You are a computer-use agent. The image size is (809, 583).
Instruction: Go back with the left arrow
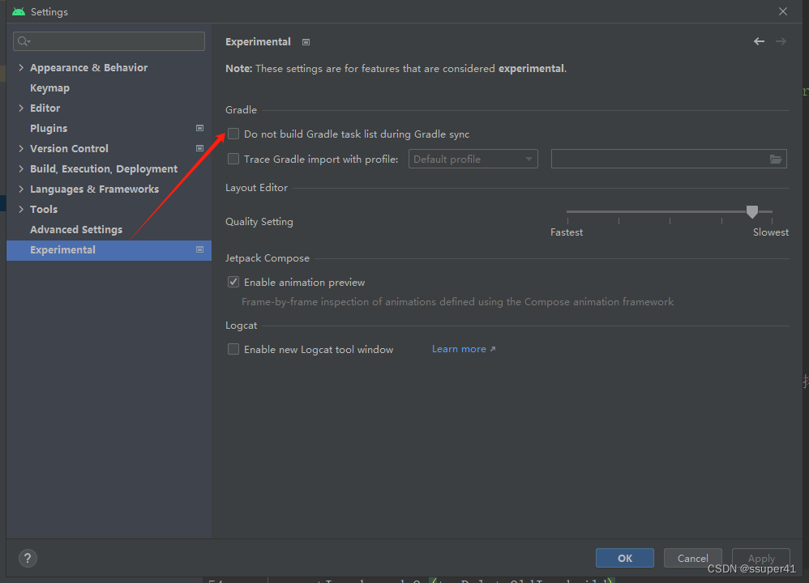pos(759,41)
